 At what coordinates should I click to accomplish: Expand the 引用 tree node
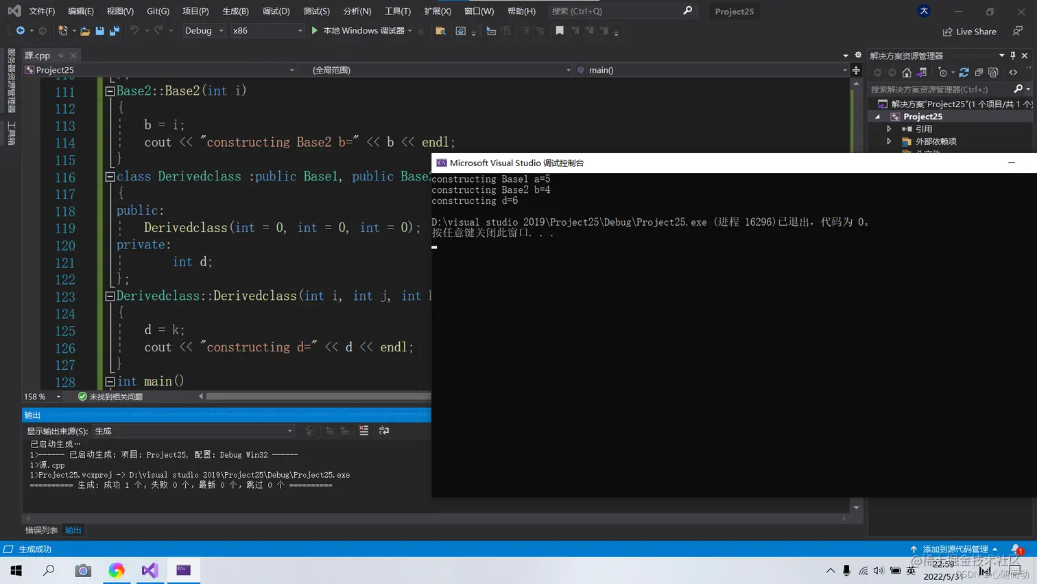click(x=890, y=129)
